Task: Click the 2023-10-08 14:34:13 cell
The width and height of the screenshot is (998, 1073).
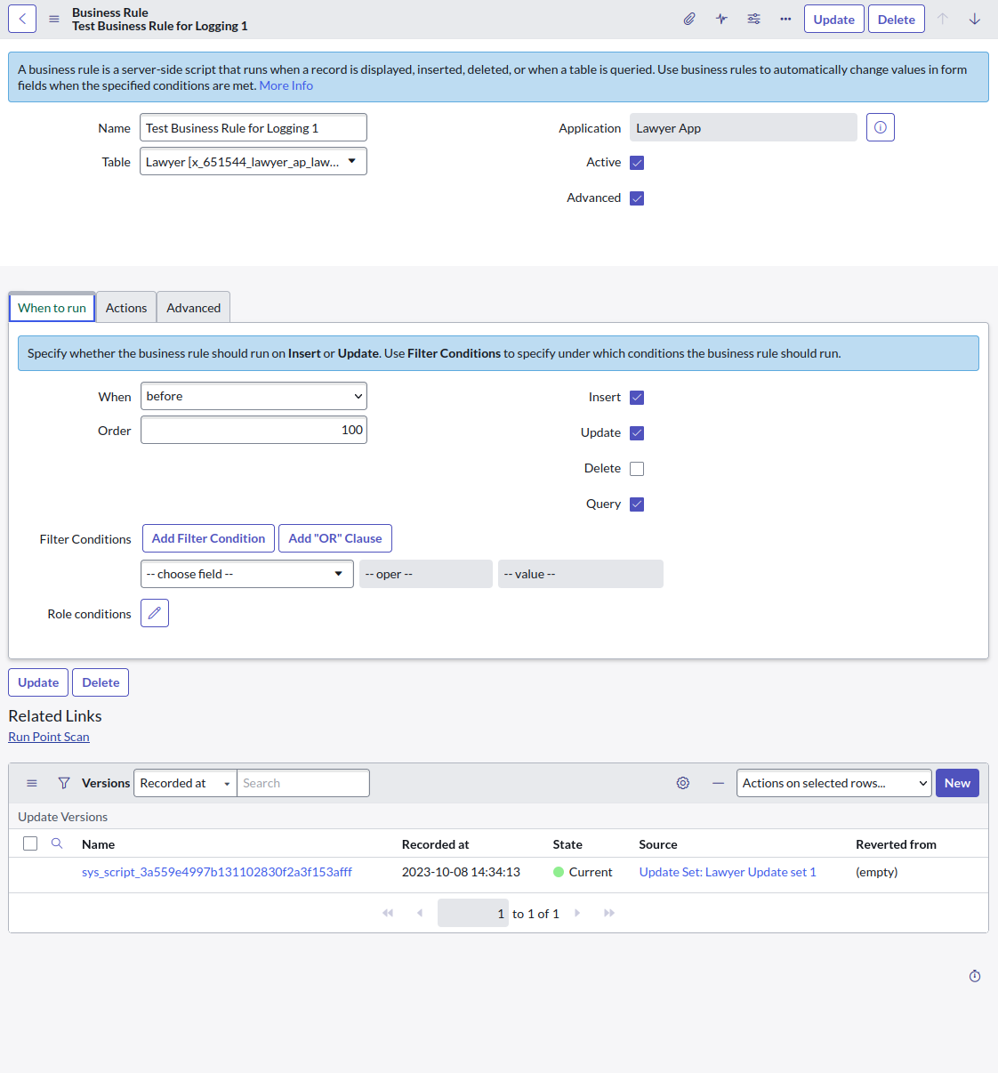Action: 461,872
